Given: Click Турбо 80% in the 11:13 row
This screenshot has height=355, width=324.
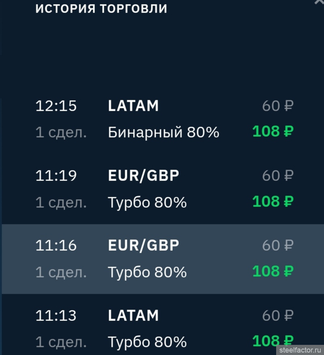Looking at the screenshot, I should [147, 341].
